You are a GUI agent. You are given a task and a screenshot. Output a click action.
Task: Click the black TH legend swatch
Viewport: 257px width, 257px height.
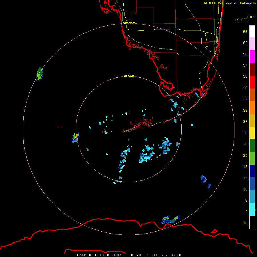[x=252, y=222]
